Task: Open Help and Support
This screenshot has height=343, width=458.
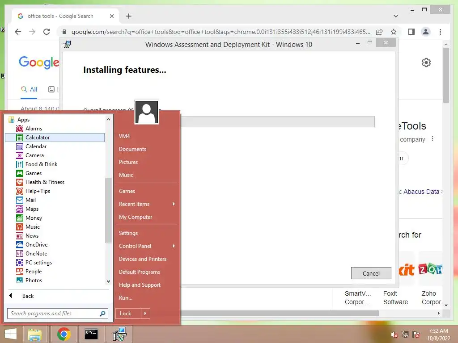Action: (140, 285)
